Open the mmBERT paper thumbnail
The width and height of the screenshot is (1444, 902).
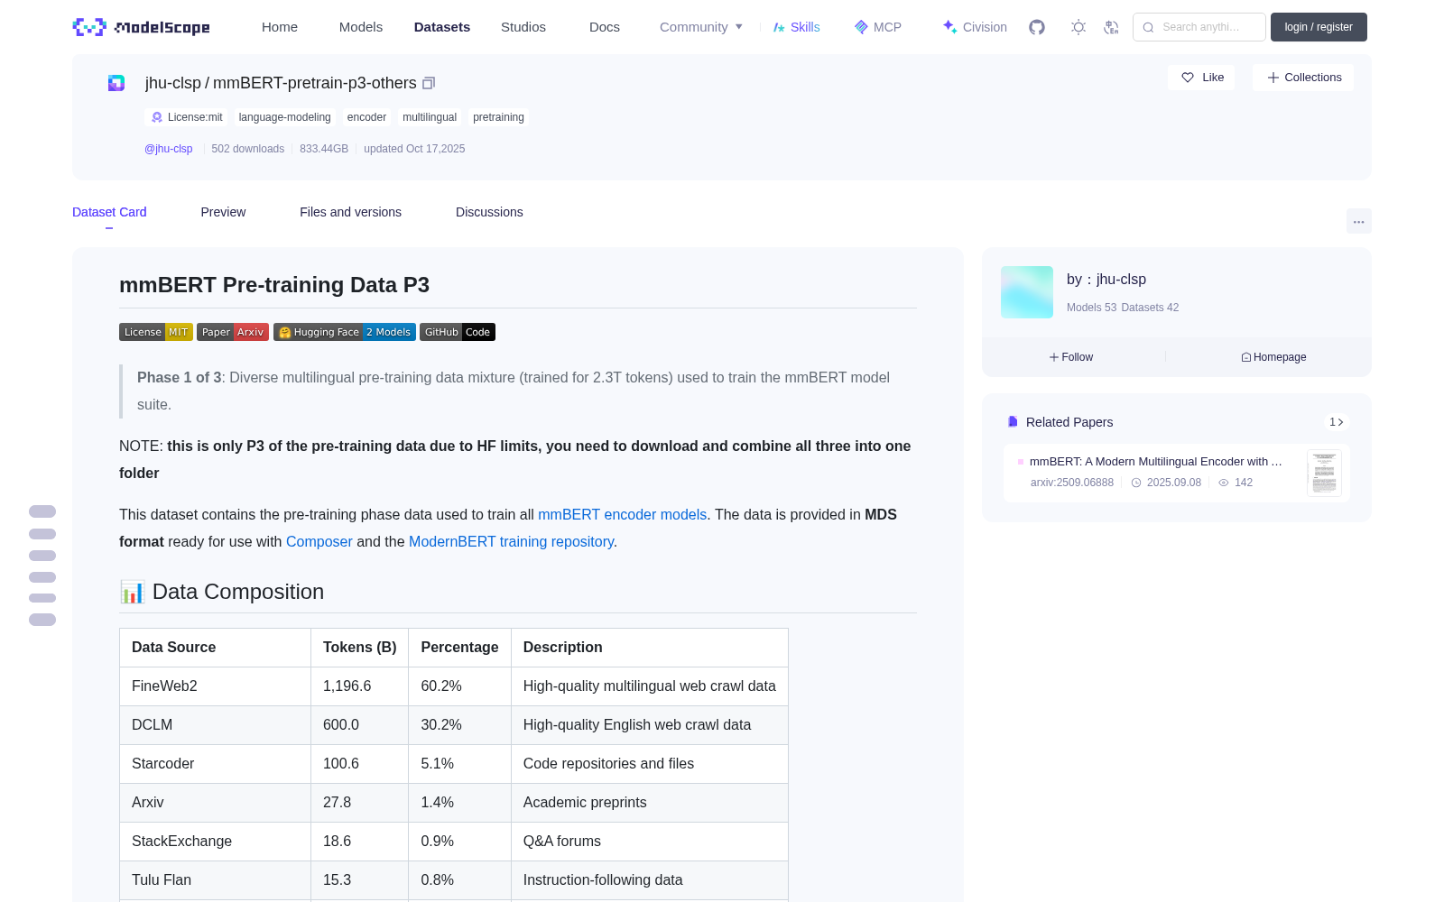pos(1324,473)
